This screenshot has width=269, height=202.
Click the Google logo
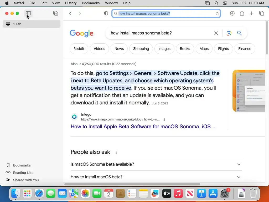pyautogui.click(x=82, y=33)
